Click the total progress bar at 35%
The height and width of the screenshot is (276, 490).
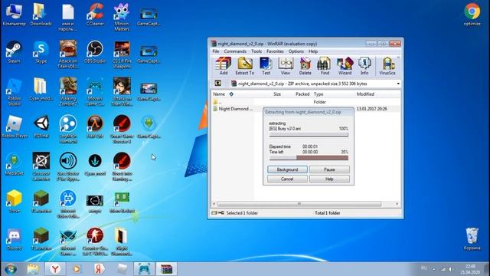309,158
